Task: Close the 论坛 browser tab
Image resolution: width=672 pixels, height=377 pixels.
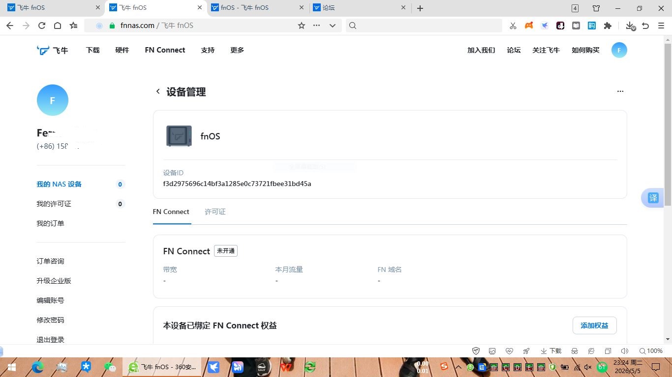Action: [403, 8]
